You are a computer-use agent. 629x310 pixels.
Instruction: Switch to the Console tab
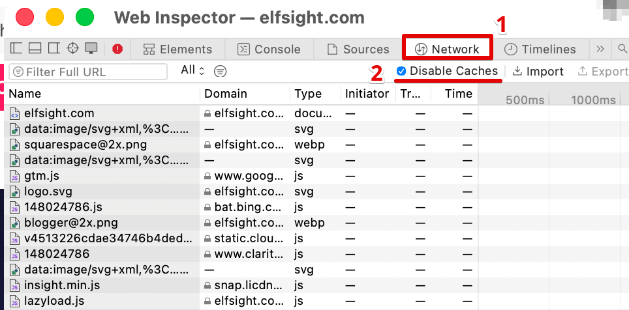[x=269, y=49]
